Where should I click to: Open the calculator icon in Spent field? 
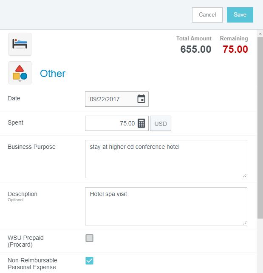coord(141,123)
